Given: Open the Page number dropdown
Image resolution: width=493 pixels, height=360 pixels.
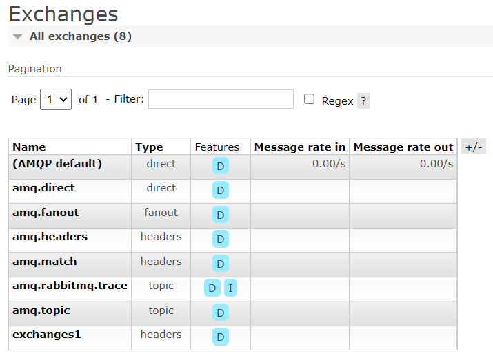Looking at the screenshot, I should pyautogui.click(x=56, y=100).
